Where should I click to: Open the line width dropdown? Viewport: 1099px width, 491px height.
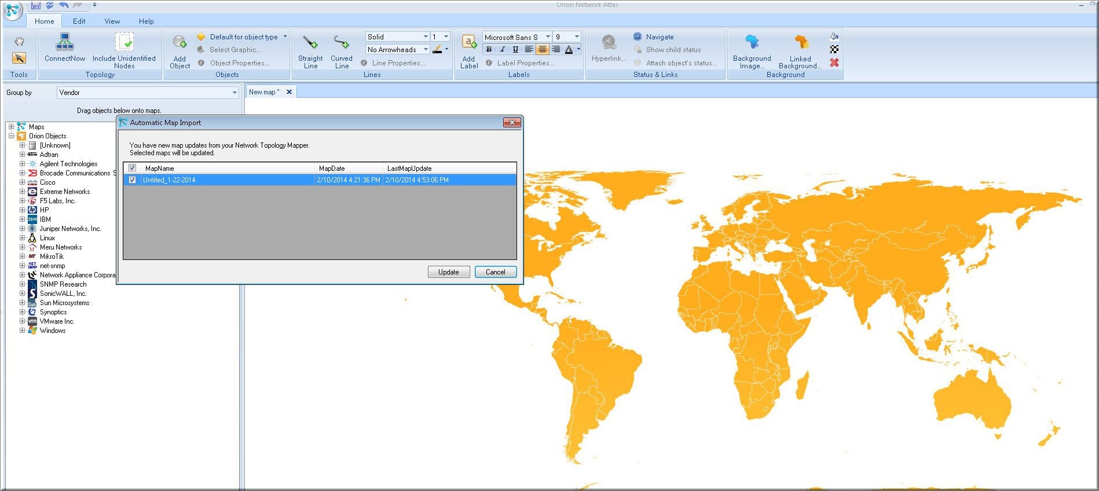(x=446, y=36)
